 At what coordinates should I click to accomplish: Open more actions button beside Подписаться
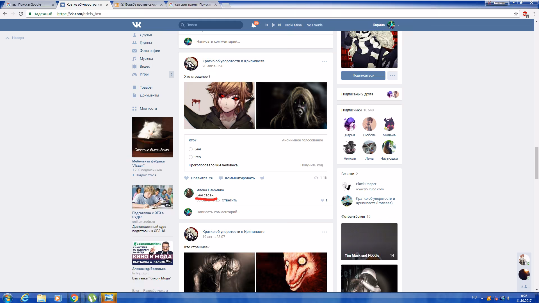tap(392, 75)
